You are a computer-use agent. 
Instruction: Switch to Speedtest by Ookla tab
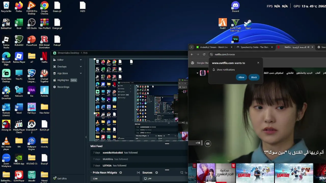(254, 47)
